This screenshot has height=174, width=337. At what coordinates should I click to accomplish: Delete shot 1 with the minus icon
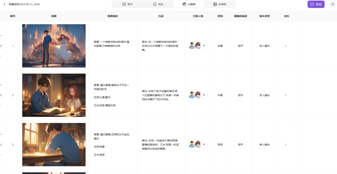point(1,56)
